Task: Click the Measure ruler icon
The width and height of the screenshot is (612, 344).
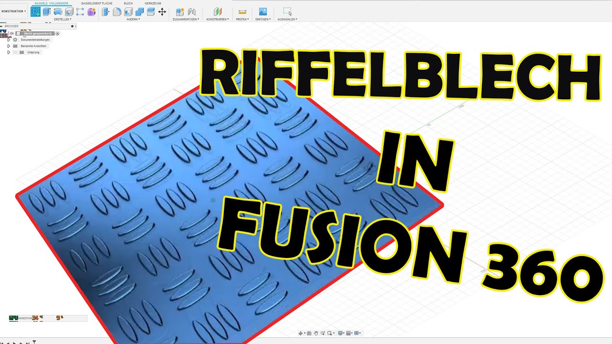Action: click(x=242, y=11)
